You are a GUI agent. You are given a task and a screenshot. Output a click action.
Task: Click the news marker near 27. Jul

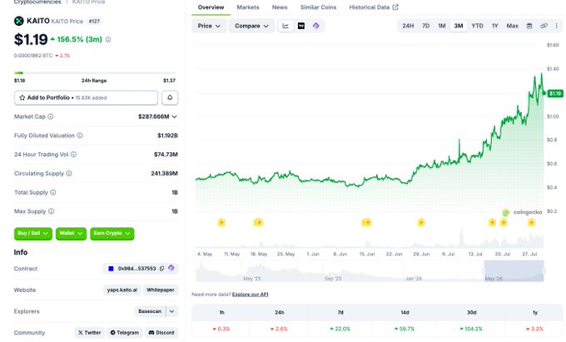point(531,222)
